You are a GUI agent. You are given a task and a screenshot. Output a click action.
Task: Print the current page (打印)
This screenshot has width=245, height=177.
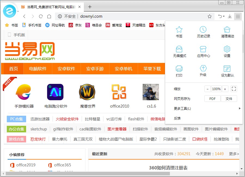pyautogui.click(x=179, y=71)
